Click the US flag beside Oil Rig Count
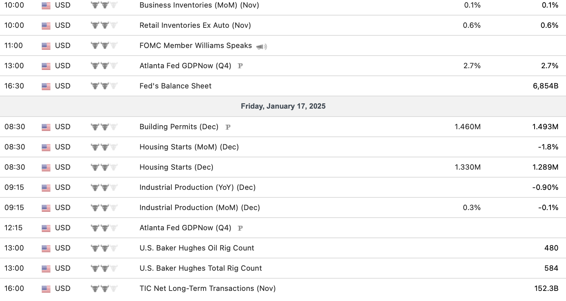The height and width of the screenshot is (301, 566). 46,248
